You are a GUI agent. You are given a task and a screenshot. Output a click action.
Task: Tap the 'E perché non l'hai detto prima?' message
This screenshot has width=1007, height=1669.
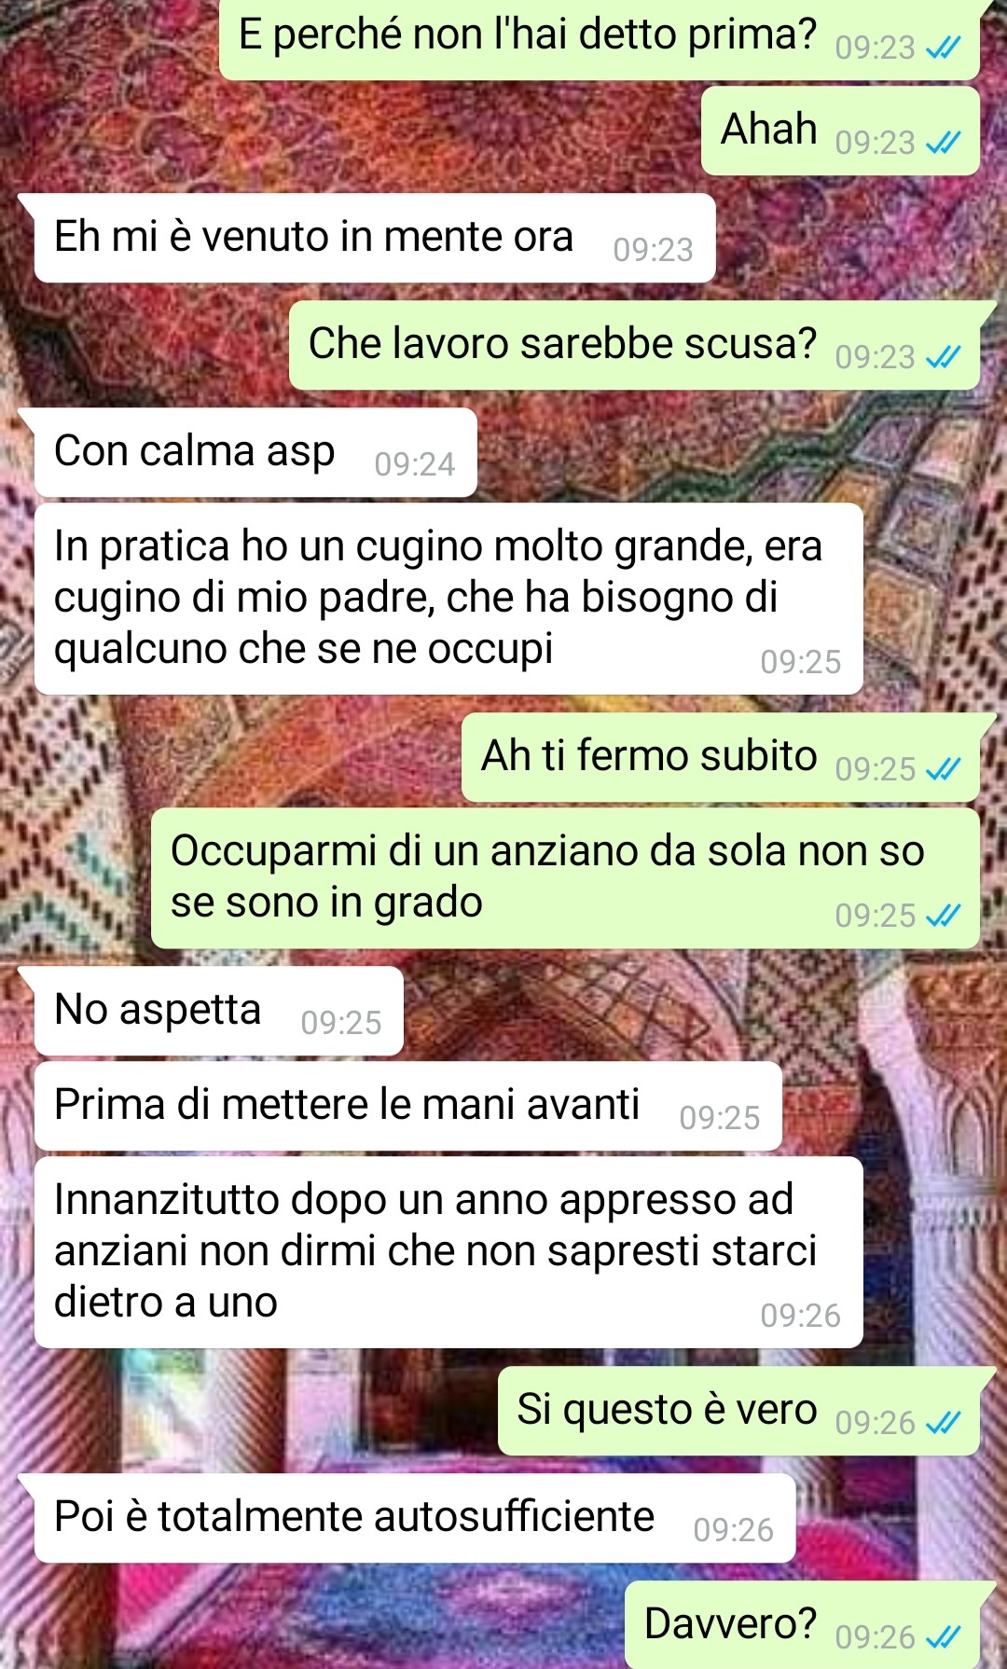(x=600, y=39)
